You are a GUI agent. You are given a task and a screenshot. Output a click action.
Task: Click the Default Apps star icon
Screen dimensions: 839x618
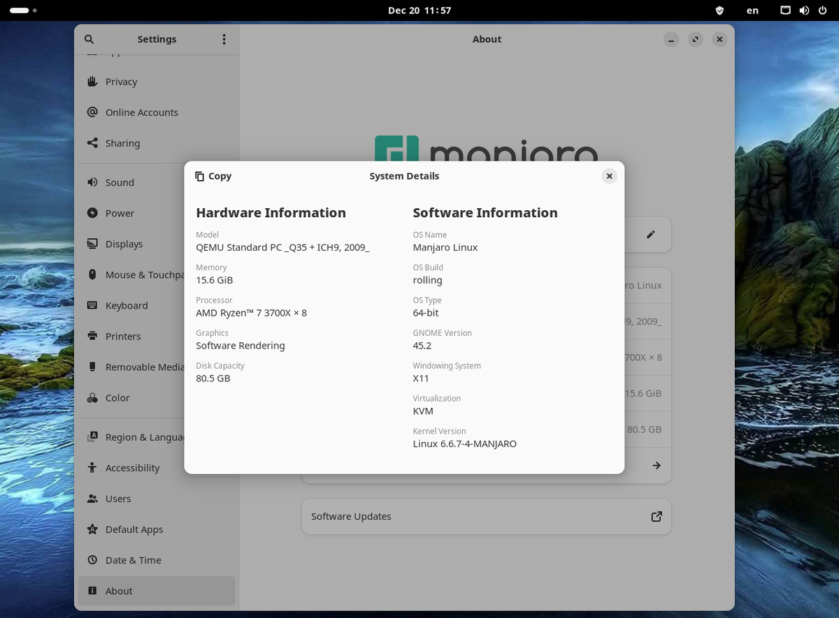click(92, 529)
